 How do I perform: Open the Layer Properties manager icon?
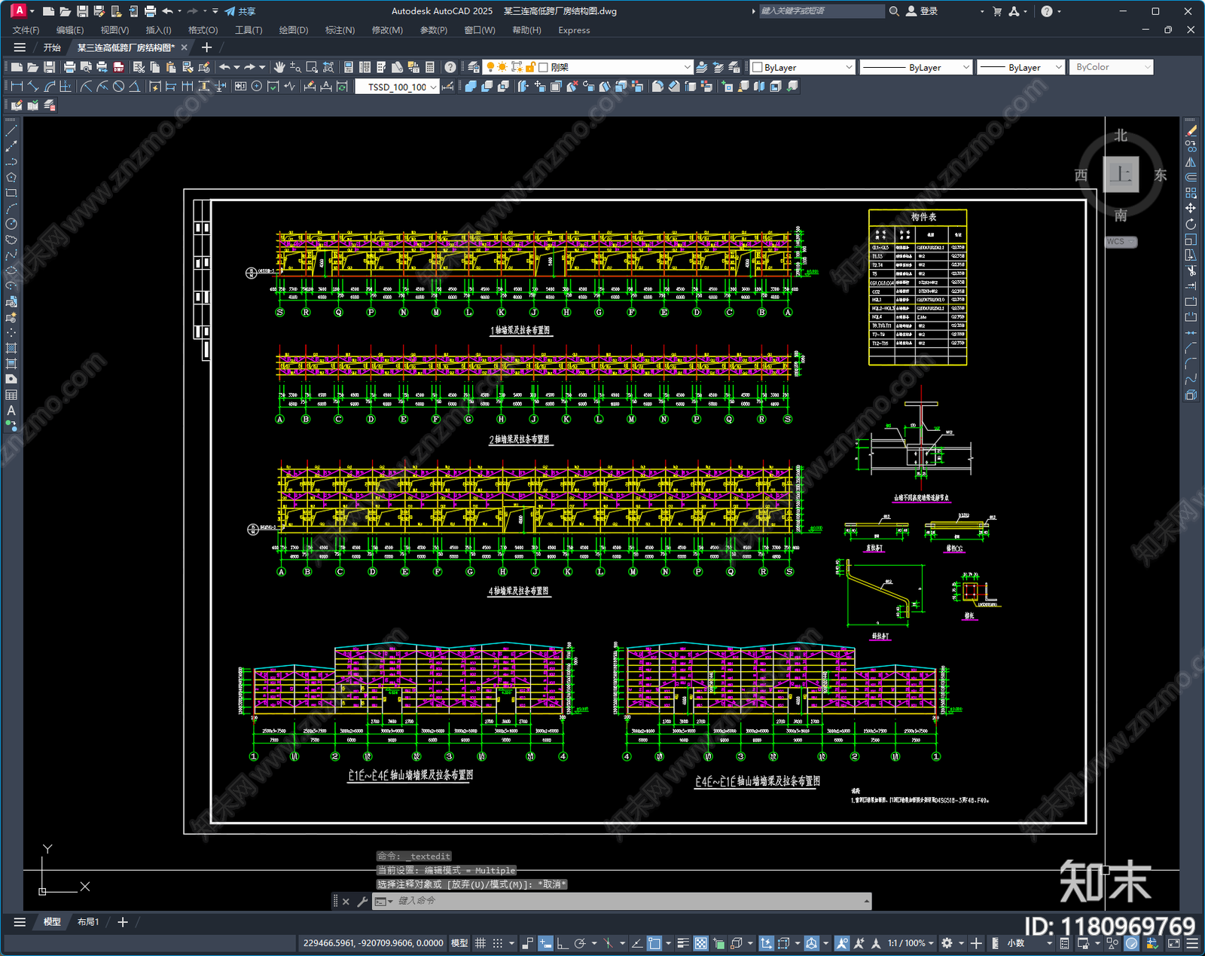[474, 67]
